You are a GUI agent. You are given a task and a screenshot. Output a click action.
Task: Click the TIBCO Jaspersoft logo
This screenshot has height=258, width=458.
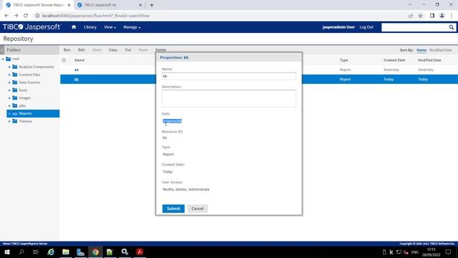pyautogui.click(x=31, y=27)
